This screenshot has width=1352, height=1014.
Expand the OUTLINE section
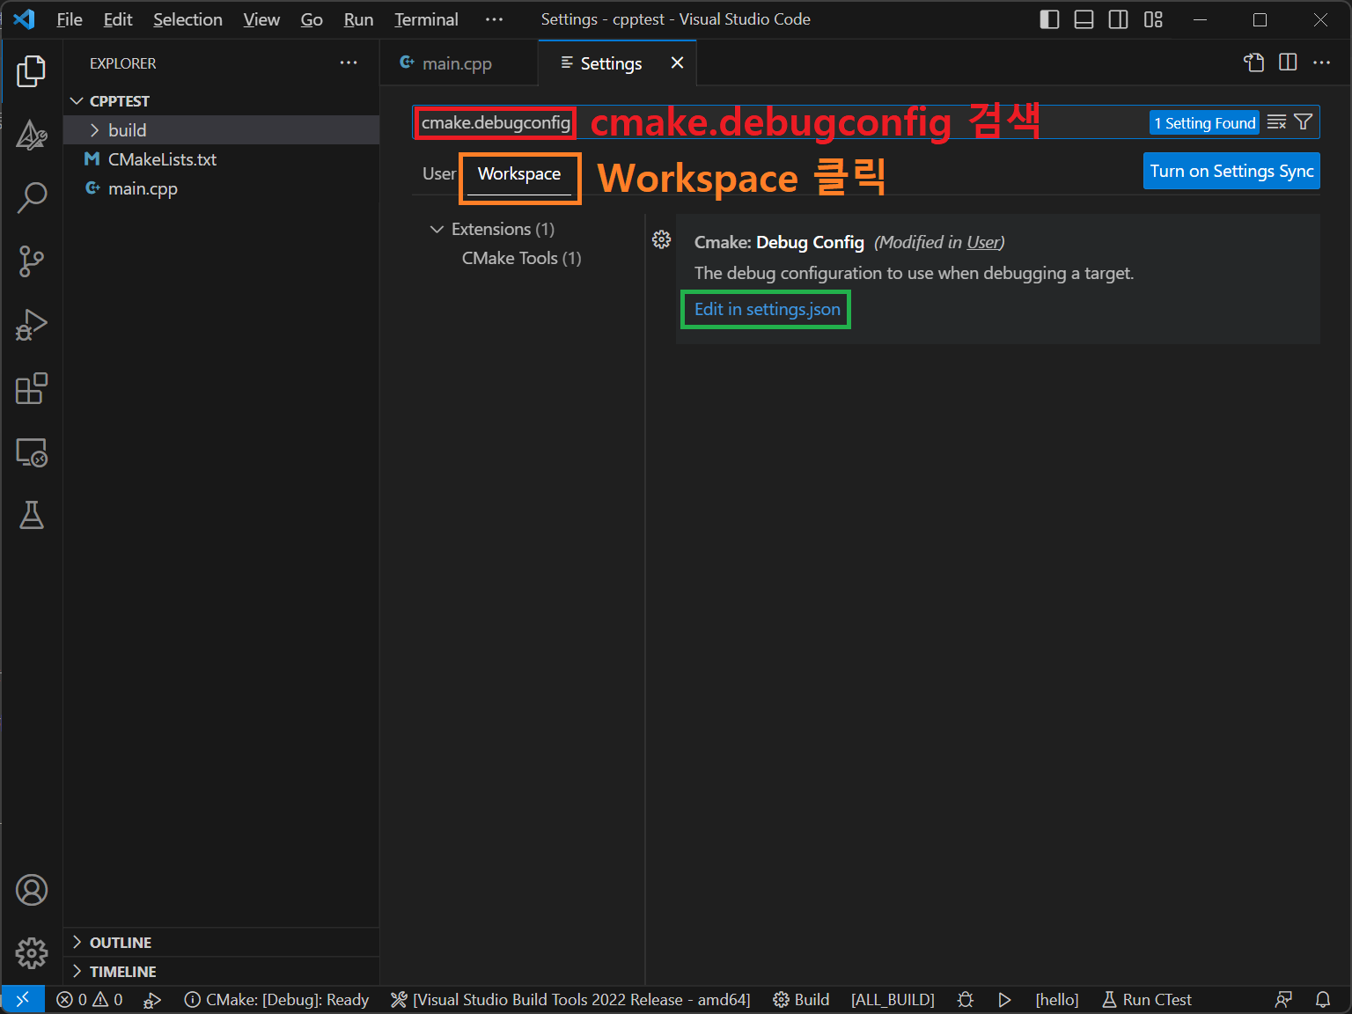click(120, 943)
